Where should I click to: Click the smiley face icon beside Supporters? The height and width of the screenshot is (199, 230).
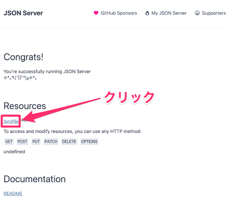point(197,13)
